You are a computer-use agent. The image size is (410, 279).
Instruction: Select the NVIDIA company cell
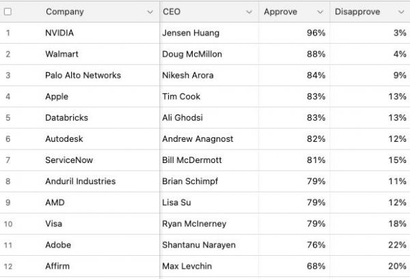[59, 33]
